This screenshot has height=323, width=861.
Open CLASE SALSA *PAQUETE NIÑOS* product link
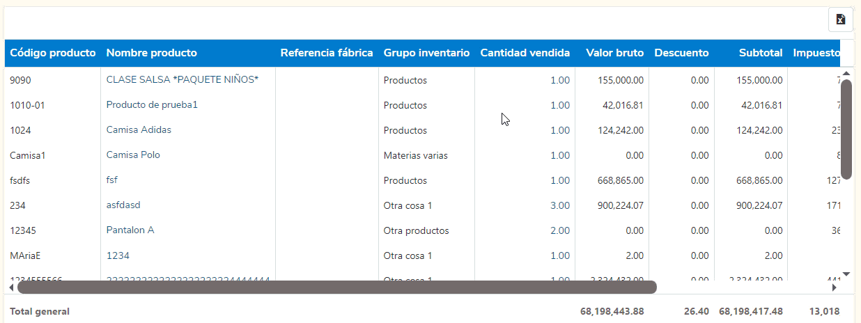click(183, 79)
